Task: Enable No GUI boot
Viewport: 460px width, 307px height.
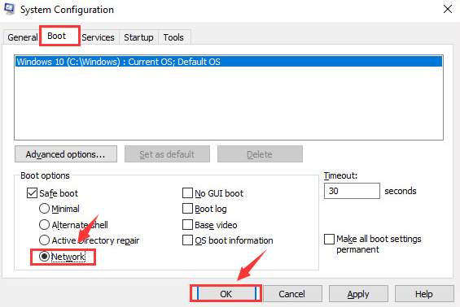Action: click(187, 193)
